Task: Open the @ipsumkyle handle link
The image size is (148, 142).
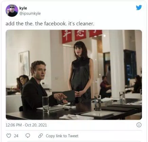Action: click(30, 14)
